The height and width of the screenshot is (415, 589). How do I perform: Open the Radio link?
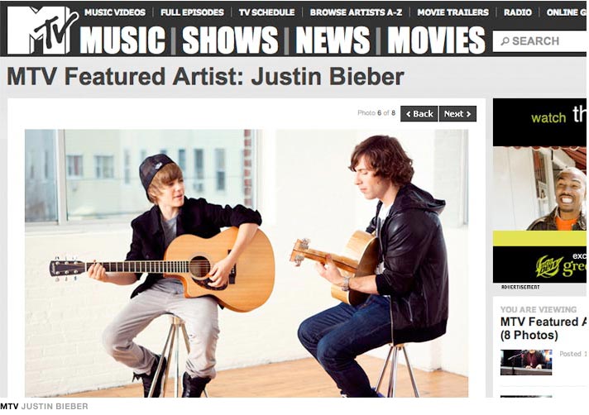tap(518, 12)
